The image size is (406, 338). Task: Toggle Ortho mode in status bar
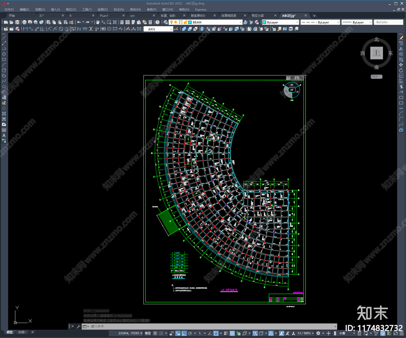[x=184, y=333]
